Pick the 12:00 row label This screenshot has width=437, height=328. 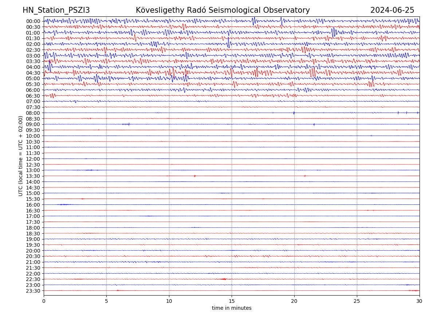pyautogui.click(x=33, y=159)
